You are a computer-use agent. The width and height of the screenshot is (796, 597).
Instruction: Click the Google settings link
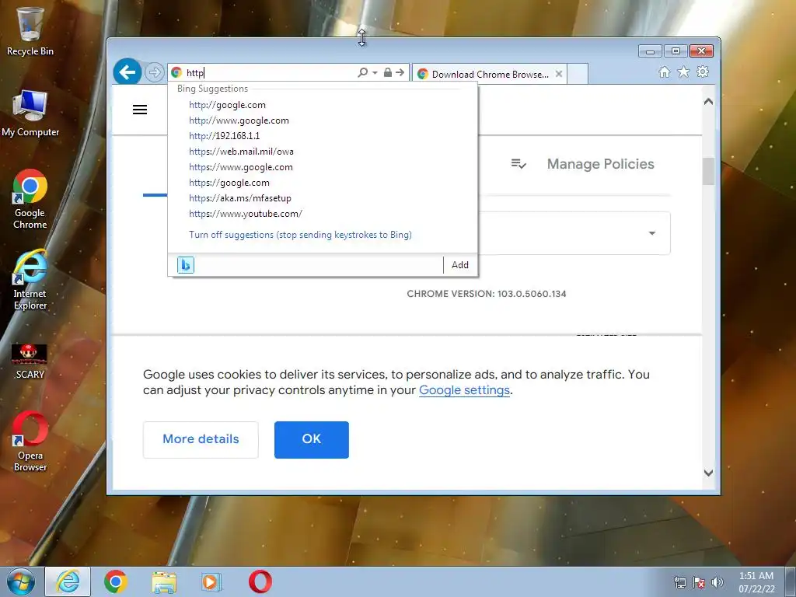464,390
